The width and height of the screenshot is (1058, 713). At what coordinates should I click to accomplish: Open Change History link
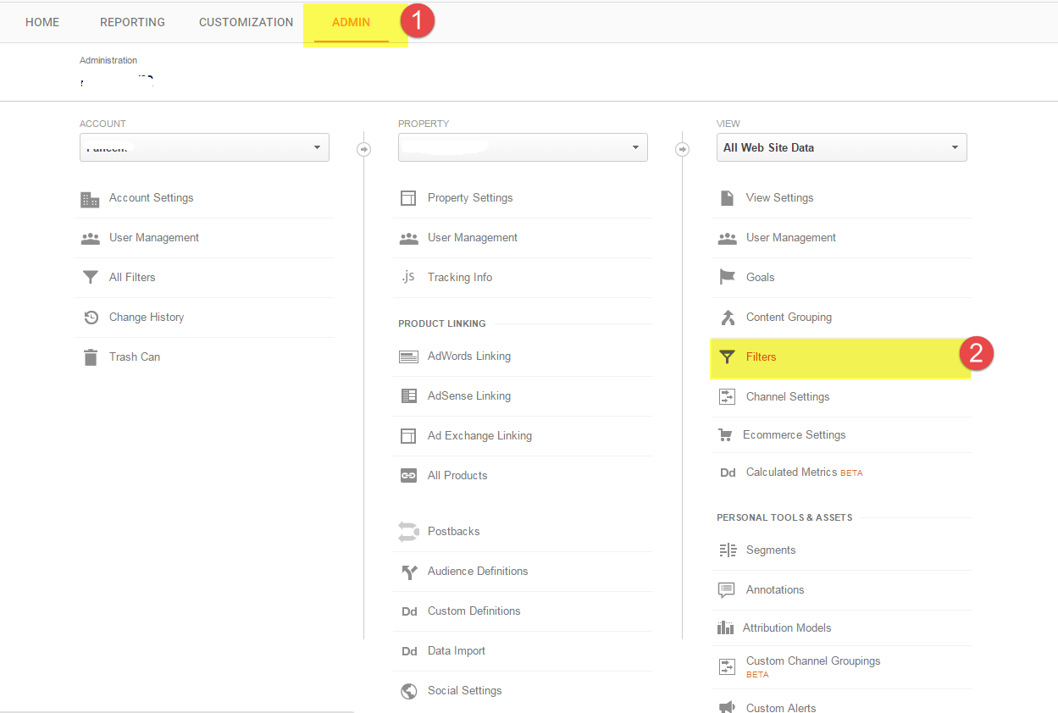(x=147, y=318)
